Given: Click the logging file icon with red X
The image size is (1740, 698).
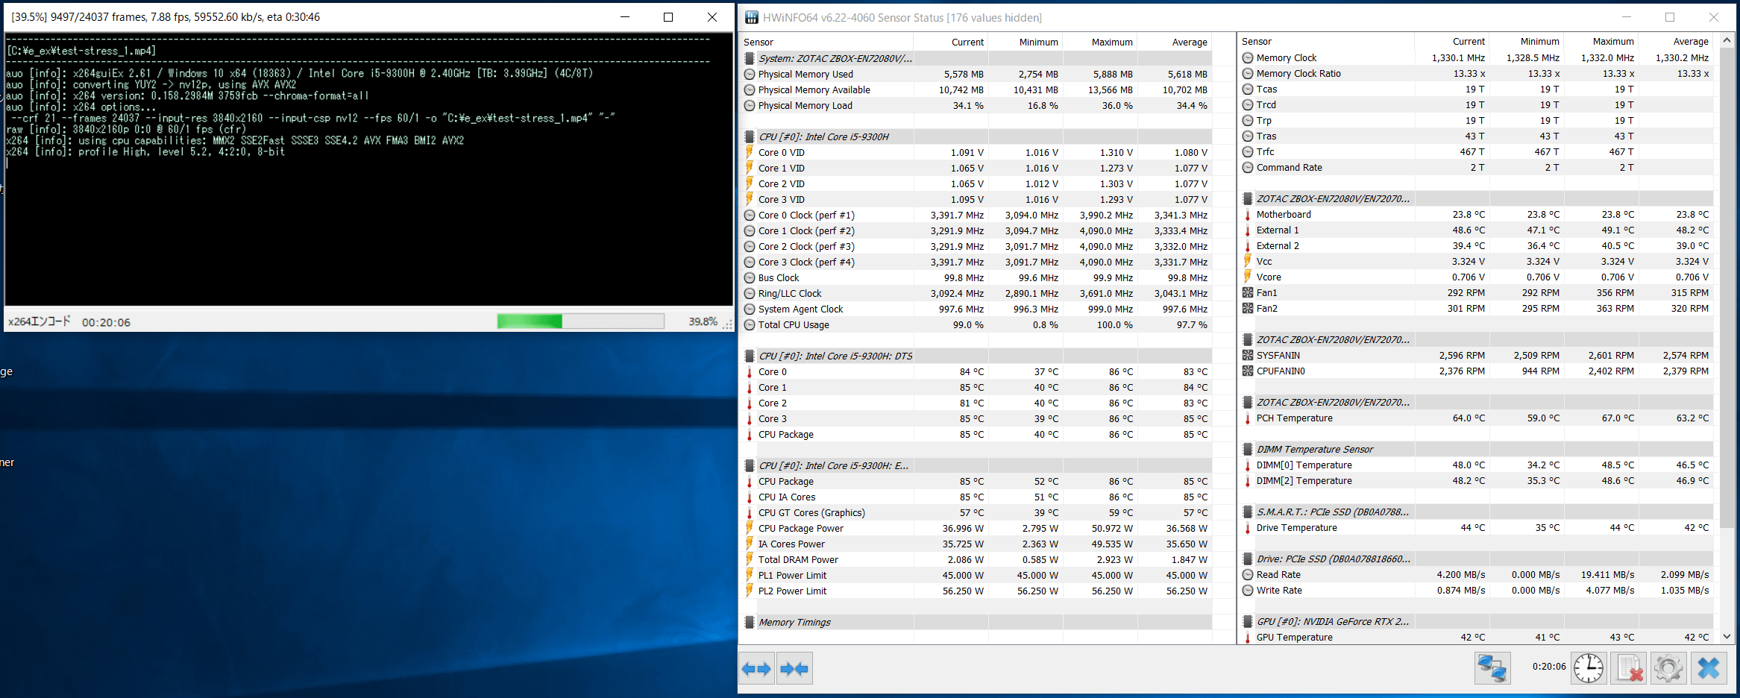Looking at the screenshot, I should tap(1629, 667).
